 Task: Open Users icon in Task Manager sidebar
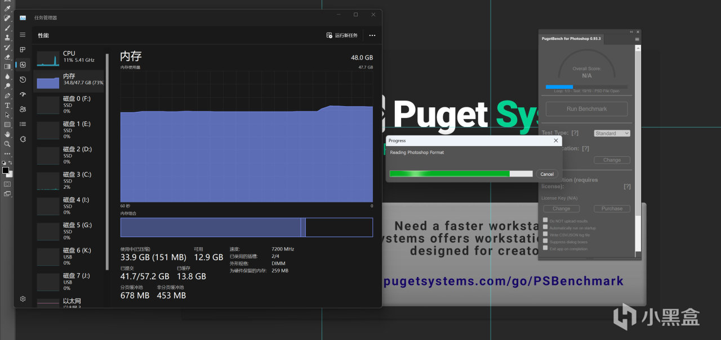[x=23, y=109]
